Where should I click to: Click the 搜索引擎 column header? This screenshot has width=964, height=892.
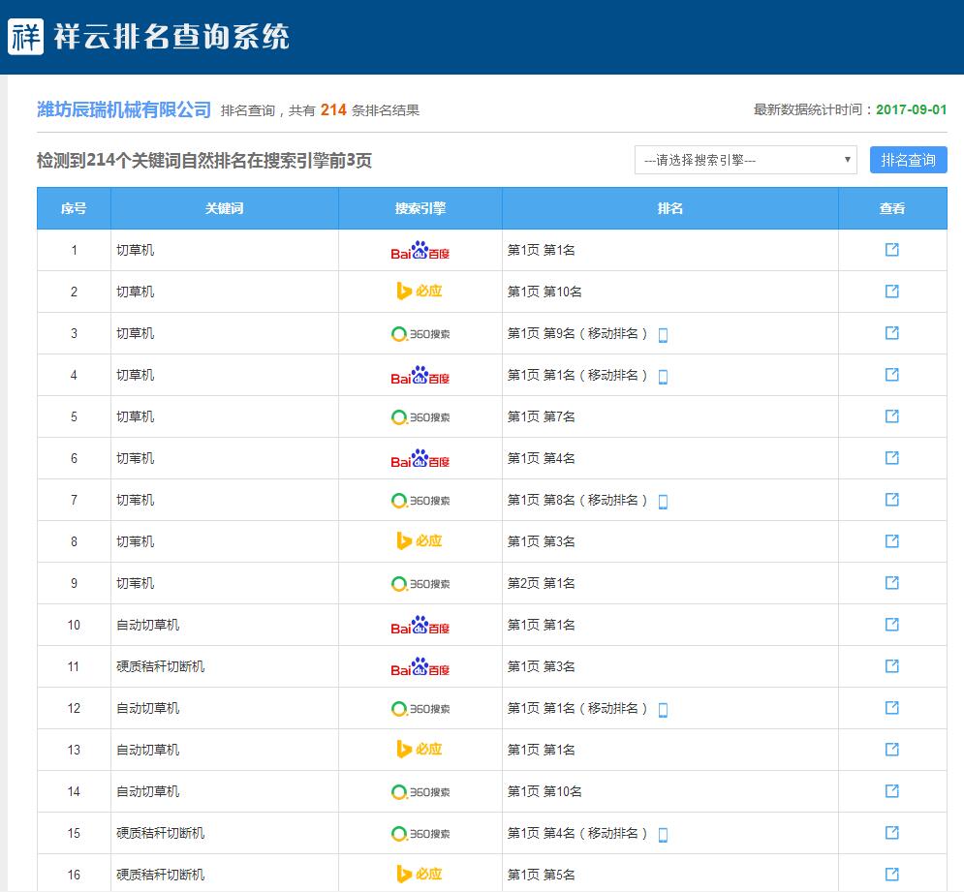click(x=420, y=208)
